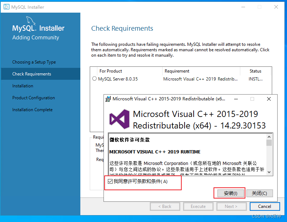287x222 pixels.
Task: Click license text scrollbar down arrow
Action: tap(269, 172)
